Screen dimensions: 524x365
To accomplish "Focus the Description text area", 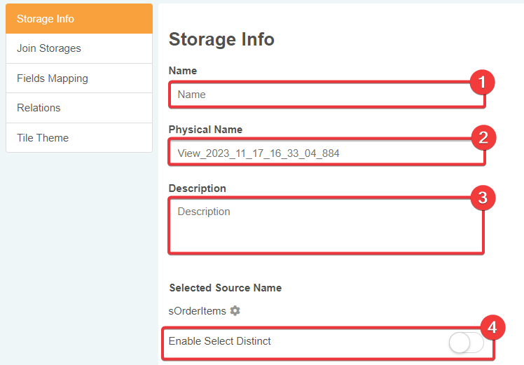I will pos(322,224).
